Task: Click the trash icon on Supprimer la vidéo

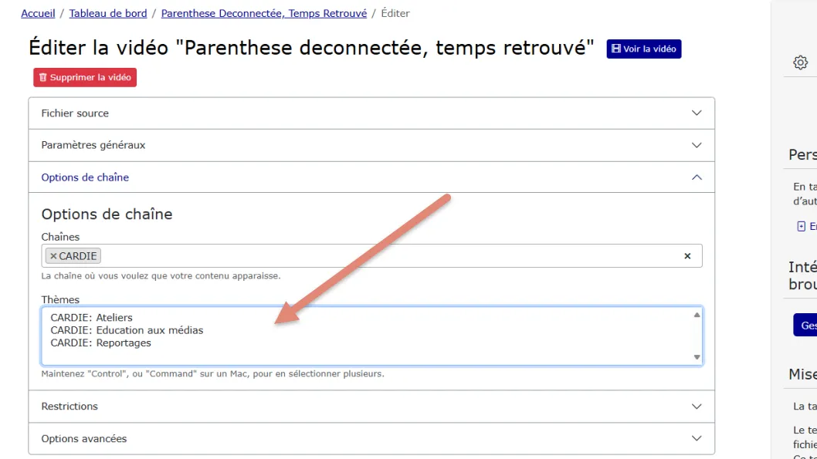Action: [42, 78]
